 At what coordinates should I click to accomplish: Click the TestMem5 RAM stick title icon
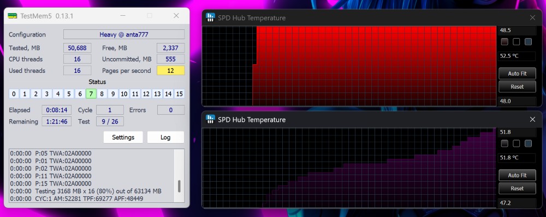pyautogui.click(x=13, y=16)
